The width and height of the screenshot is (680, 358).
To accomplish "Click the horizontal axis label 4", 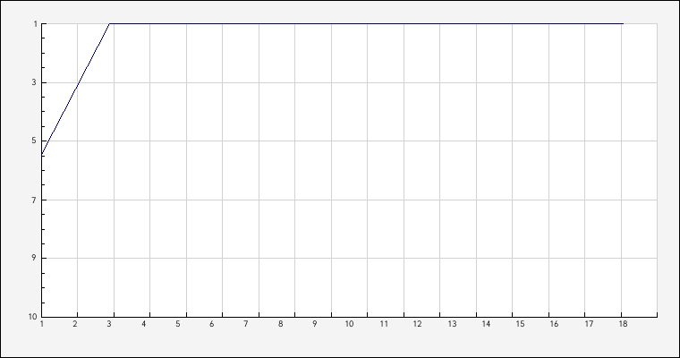I will click(x=143, y=324).
